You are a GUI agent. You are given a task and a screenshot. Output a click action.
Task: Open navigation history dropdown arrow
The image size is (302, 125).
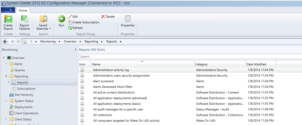click(18, 41)
